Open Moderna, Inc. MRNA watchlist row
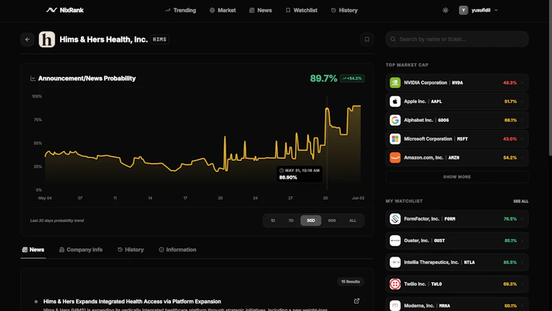 [457, 305]
